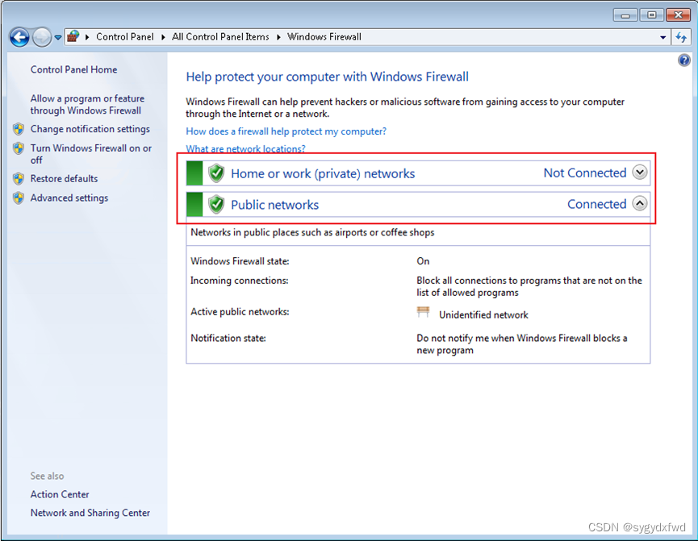698x541 pixels.
Task: Click Unidentified network text
Action: [483, 315]
